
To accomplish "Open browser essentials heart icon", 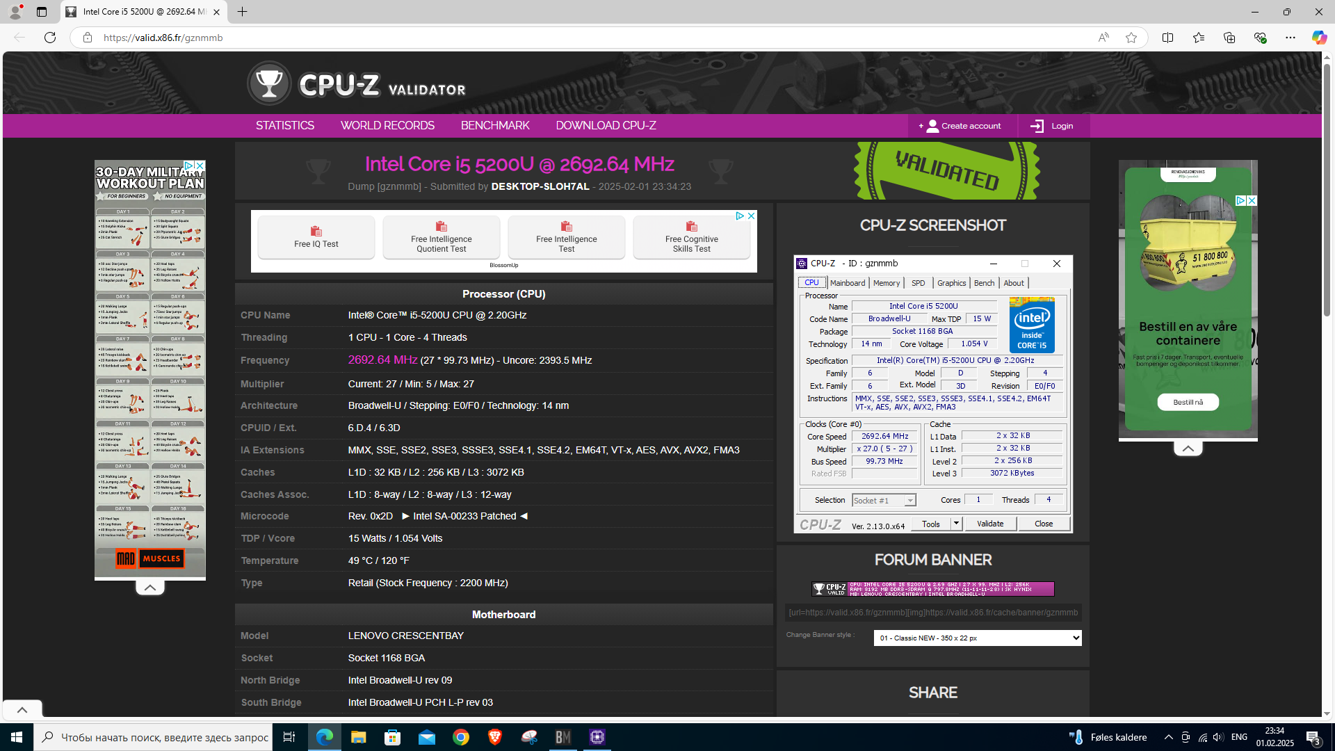I will pos(1259,38).
